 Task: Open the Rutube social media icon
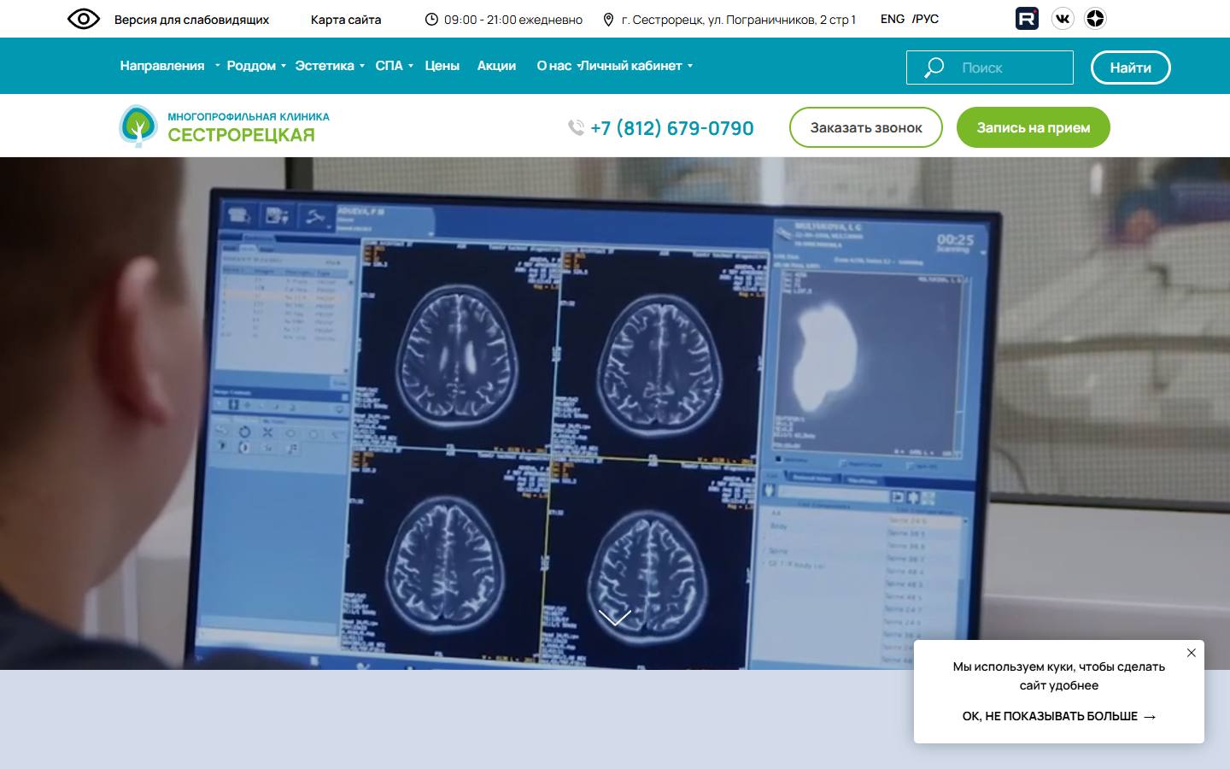(1027, 18)
